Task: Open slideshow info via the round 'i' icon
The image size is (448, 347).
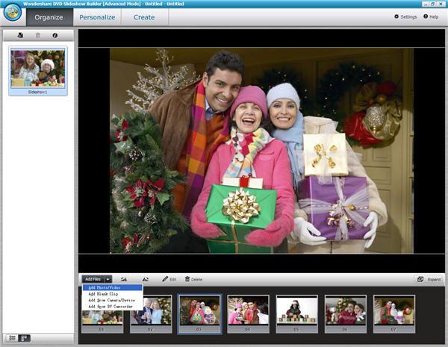Action: pyautogui.click(x=55, y=35)
